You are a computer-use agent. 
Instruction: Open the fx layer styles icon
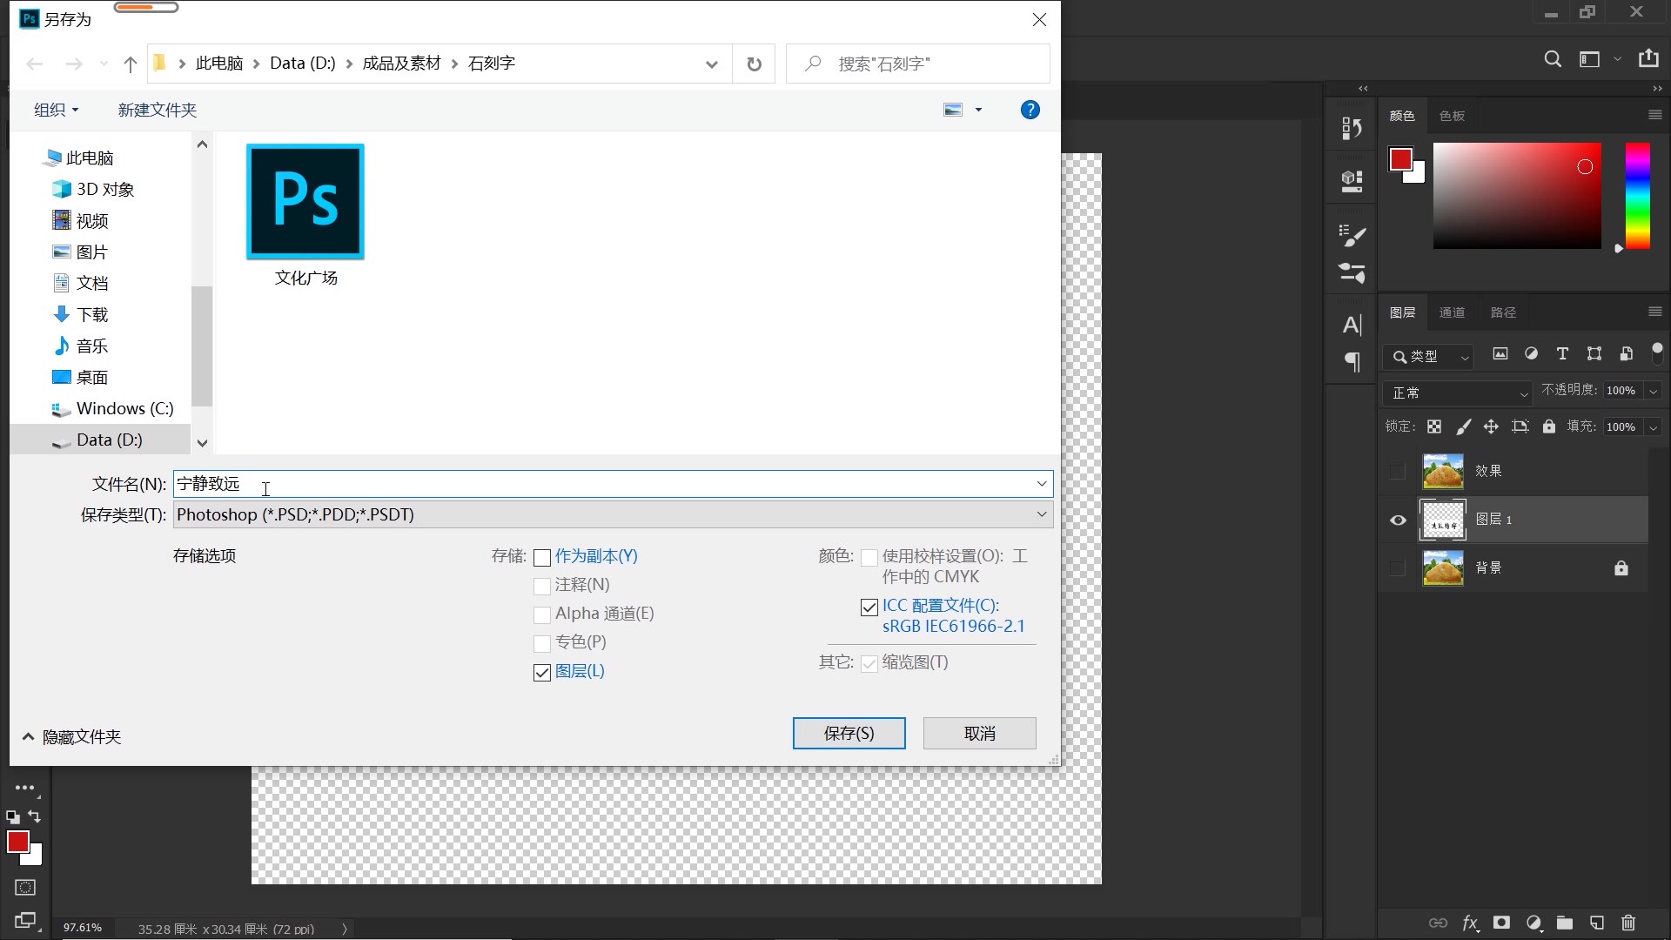1470,923
